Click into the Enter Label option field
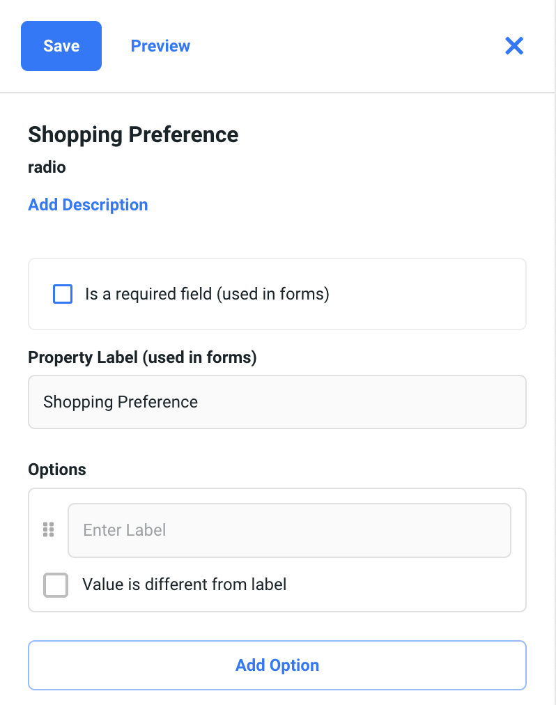Screen dimensions: 556x705 (289, 530)
